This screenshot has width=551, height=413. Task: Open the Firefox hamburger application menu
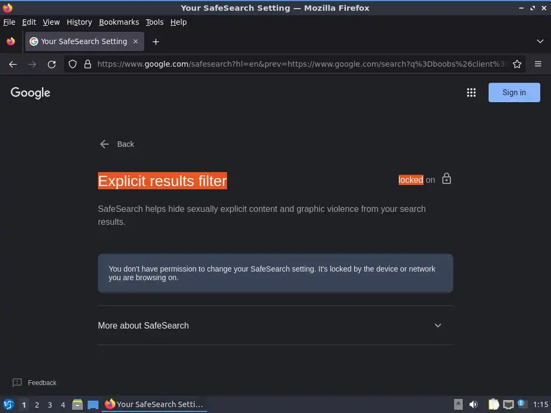click(538, 64)
